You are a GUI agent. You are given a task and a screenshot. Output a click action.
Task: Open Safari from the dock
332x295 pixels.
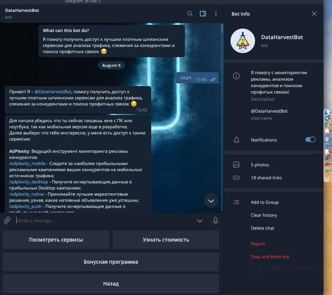coord(327,146)
